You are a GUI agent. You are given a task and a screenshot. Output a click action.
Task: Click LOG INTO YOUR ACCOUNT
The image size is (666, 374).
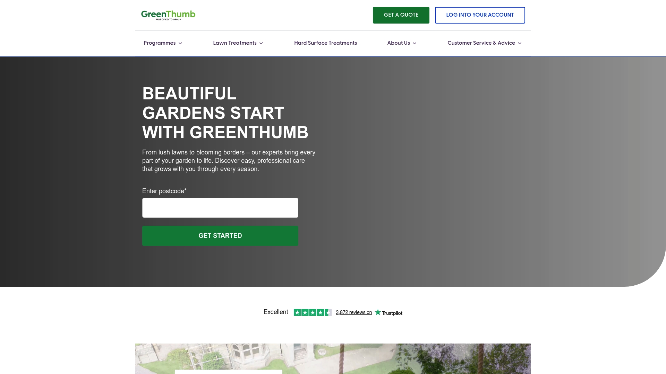(480, 15)
